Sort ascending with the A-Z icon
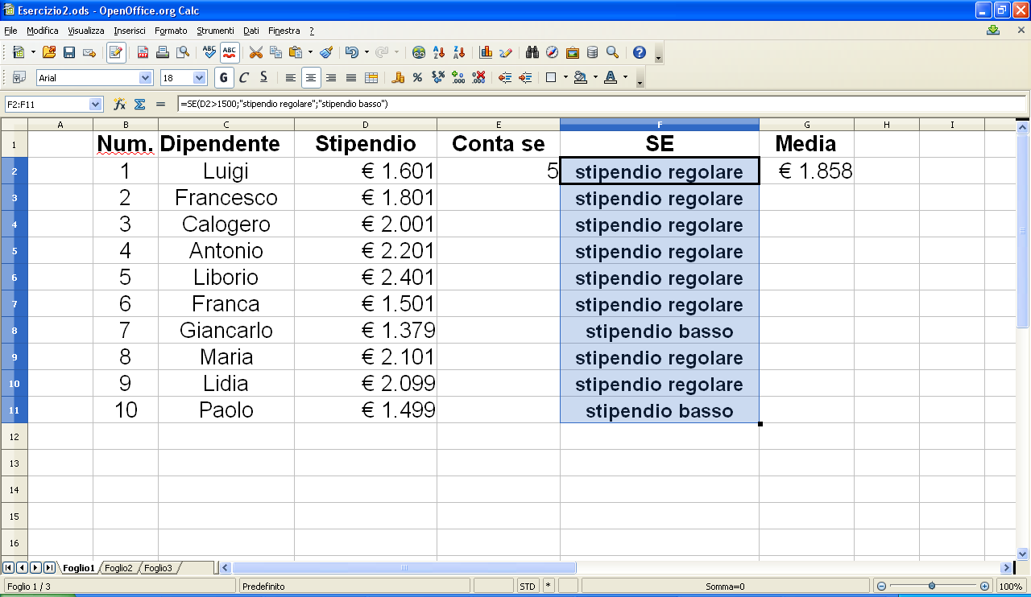1031x597 pixels. 439,52
